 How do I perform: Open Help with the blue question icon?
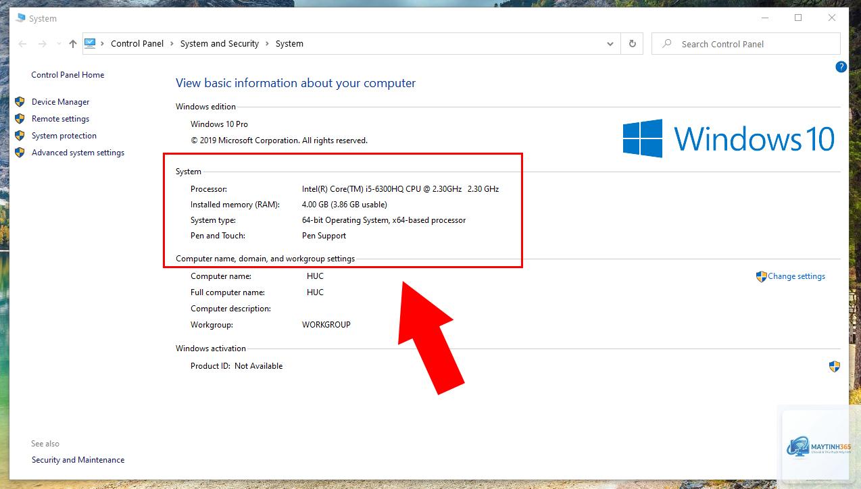[841, 67]
